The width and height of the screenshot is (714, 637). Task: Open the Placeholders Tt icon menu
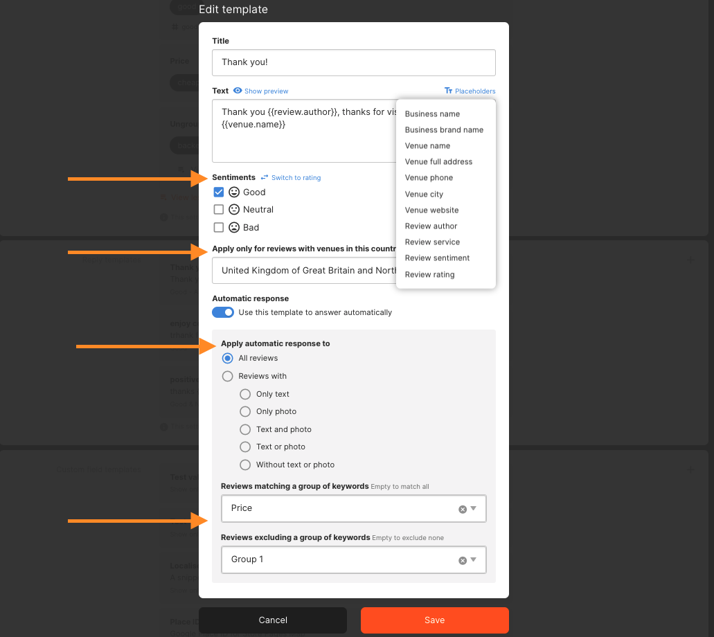click(450, 91)
